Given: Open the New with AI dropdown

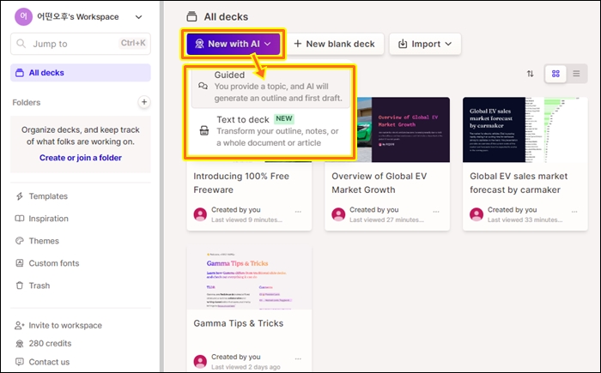Looking at the screenshot, I should click(233, 44).
